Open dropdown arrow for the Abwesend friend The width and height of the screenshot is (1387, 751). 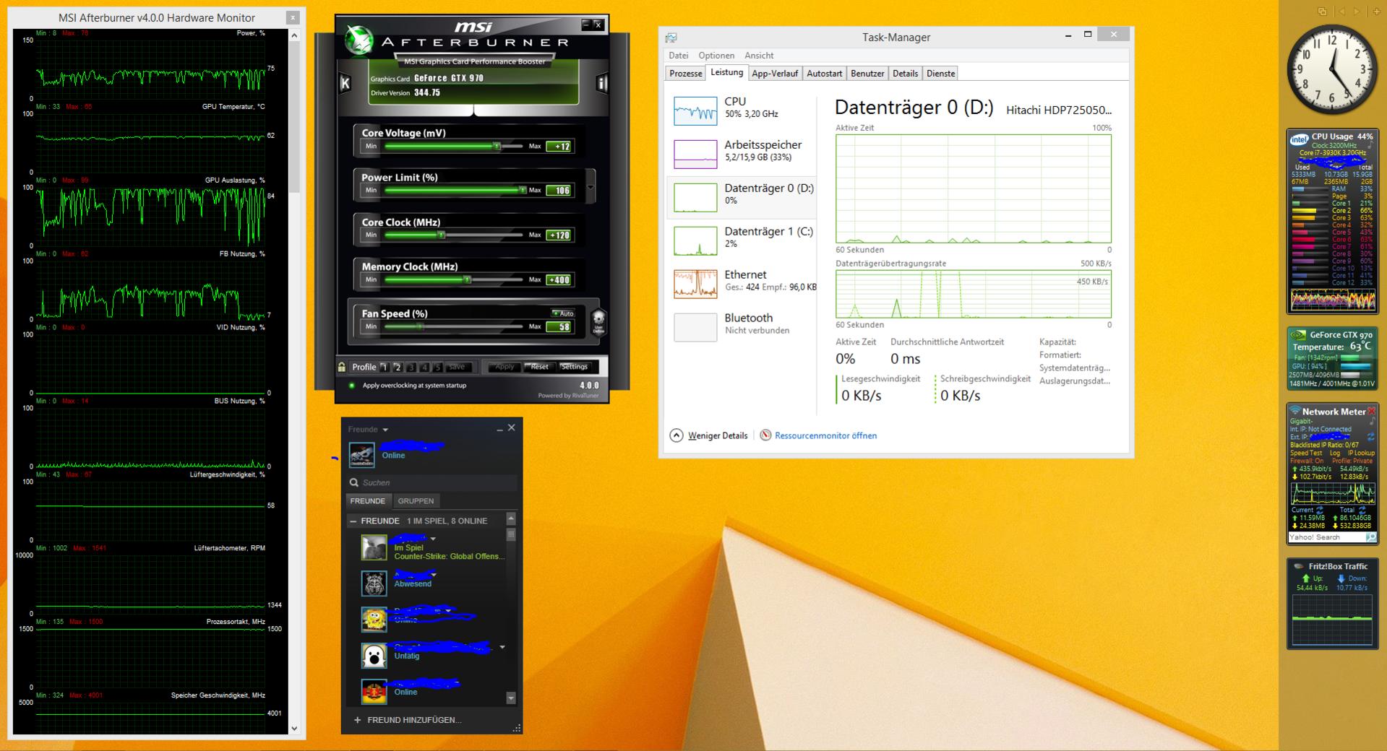click(x=433, y=575)
